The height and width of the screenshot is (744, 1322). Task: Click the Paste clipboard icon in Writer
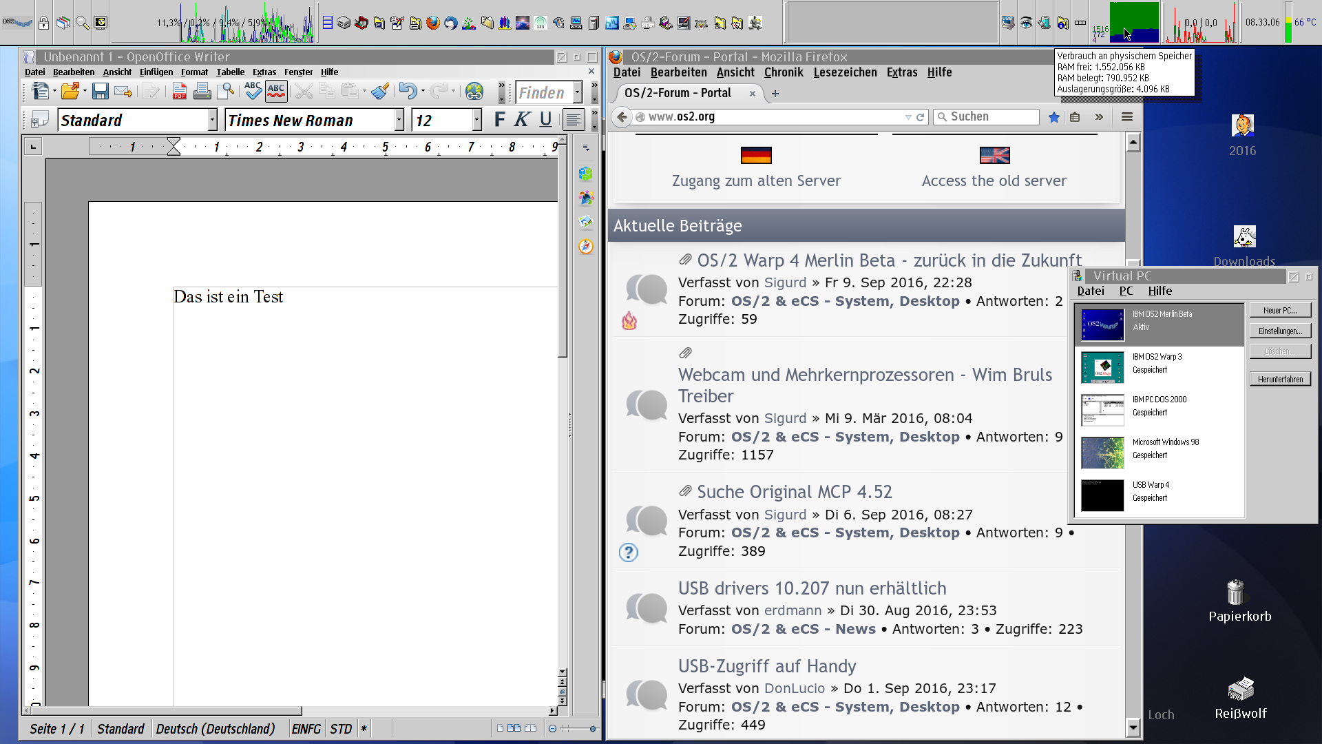350,91
